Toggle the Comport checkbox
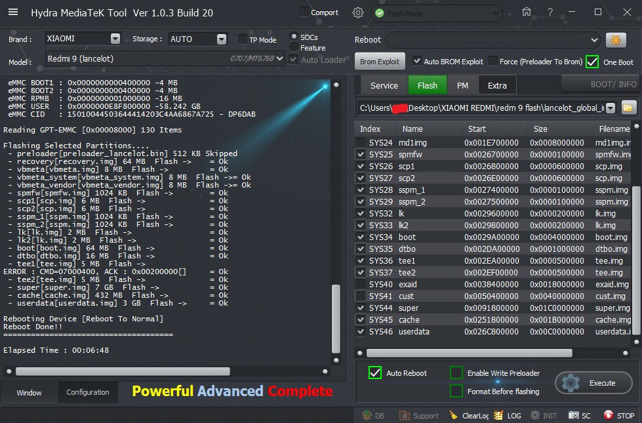This screenshot has width=642, height=423. 304,12
